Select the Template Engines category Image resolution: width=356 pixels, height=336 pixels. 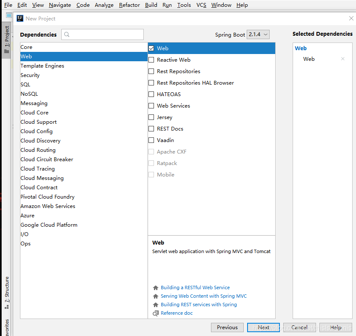[84, 66]
